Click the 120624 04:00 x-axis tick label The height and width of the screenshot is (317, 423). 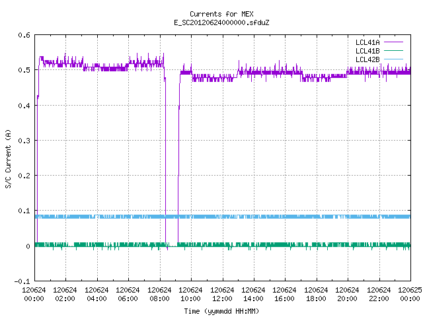(x=96, y=294)
